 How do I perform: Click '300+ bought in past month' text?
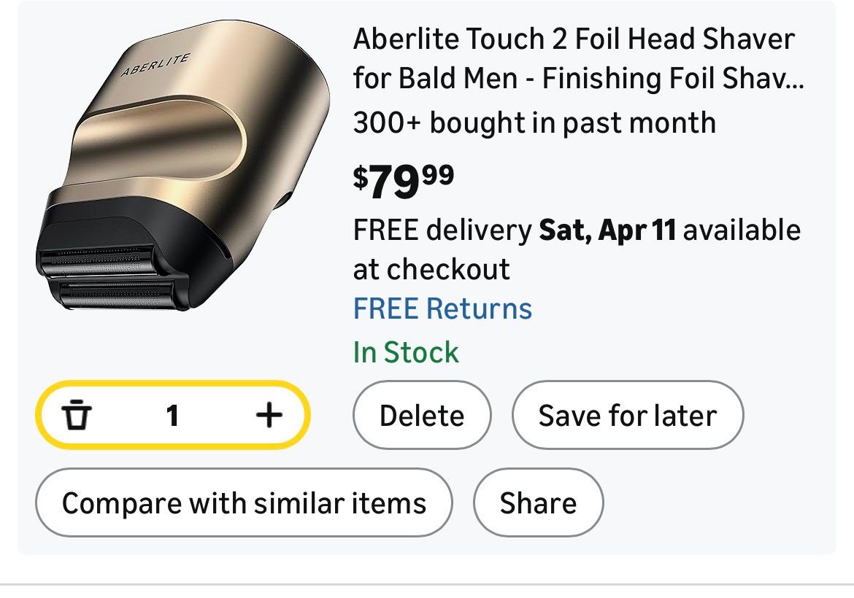[x=534, y=123]
